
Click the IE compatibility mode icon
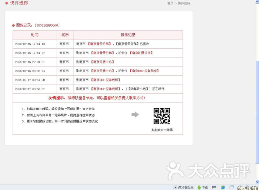point(223,187)
